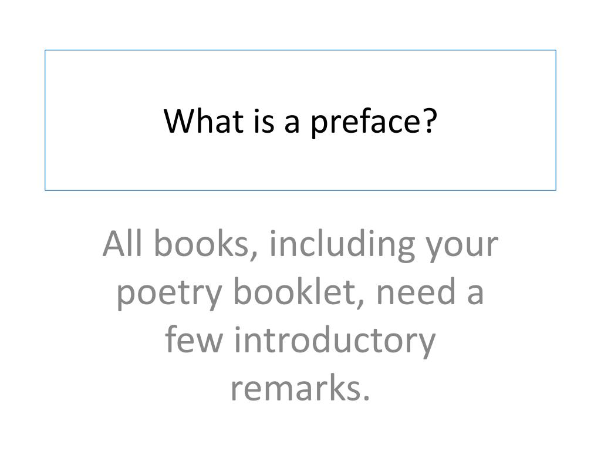Viewport: 601px width, 451px height.
Task: Click the word "poetry" in the body
Action: (169, 294)
